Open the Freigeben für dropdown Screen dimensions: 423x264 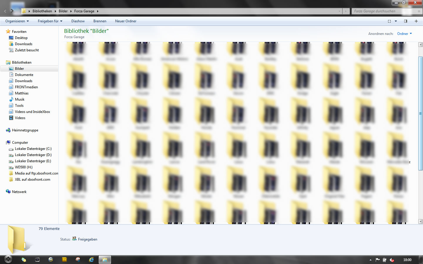pyautogui.click(x=50, y=21)
